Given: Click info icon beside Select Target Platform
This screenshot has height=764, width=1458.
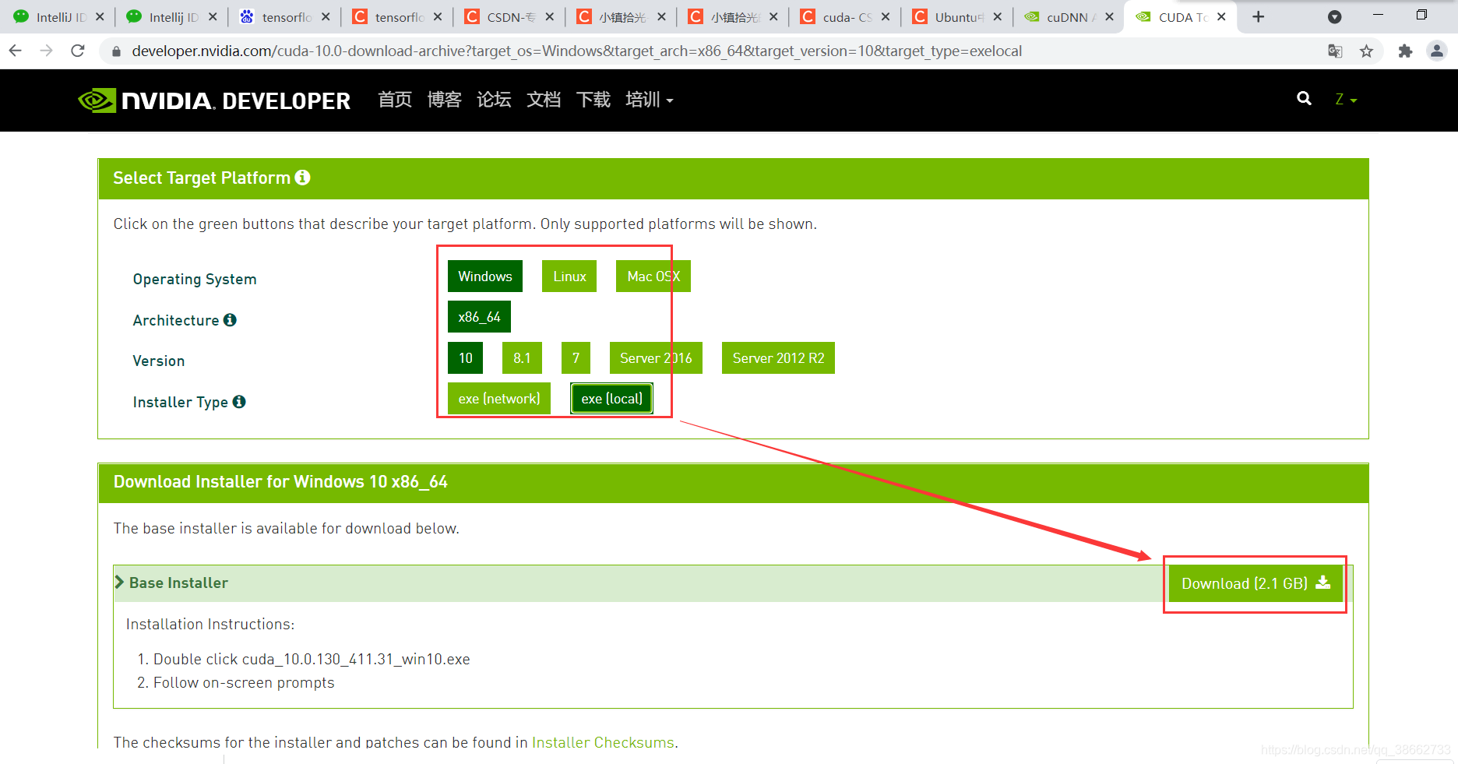Looking at the screenshot, I should 302,178.
